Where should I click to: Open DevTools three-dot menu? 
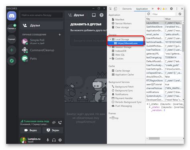(x=177, y=9)
